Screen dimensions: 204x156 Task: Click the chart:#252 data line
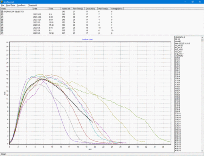tap(179, 56)
